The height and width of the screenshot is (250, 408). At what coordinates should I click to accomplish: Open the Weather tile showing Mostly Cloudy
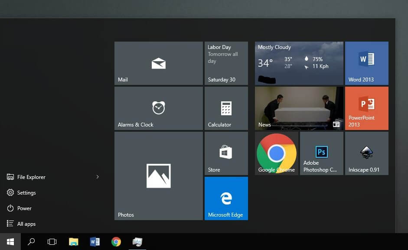pos(299,63)
